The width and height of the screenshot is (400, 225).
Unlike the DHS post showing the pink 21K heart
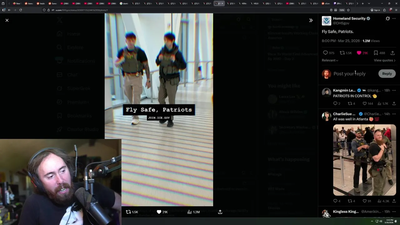[362, 53]
